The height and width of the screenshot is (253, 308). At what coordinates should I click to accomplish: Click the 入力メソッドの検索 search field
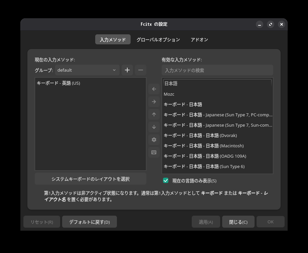[x=217, y=70]
